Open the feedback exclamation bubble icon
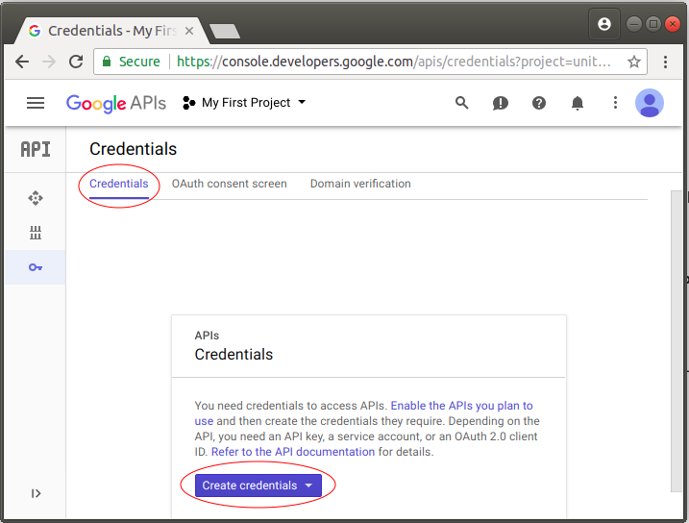689x523 pixels. [500, 103]
